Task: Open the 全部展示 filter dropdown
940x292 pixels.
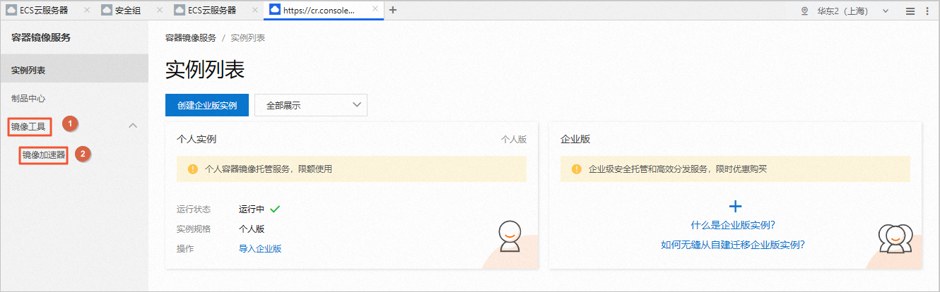Action: pos(311,105)
